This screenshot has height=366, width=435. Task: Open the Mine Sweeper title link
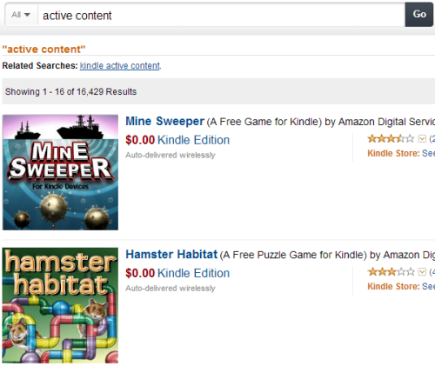pyautogui.click(x=164, y=121)
